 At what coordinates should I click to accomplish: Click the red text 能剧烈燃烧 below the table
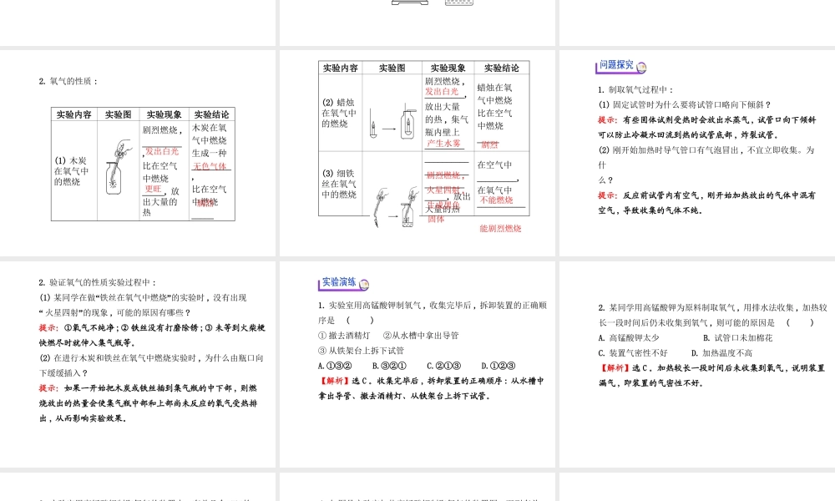[500, 229]
